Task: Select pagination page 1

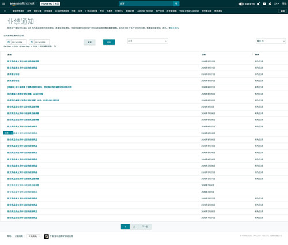Action: 125,227
